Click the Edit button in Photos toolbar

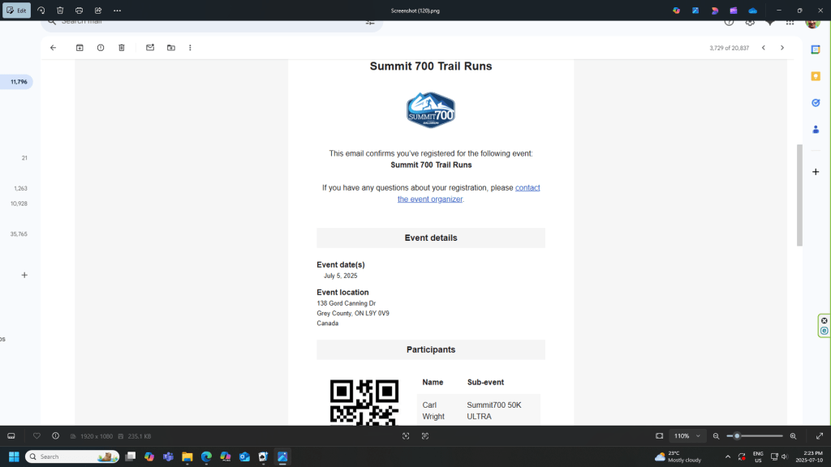point(16,11)
